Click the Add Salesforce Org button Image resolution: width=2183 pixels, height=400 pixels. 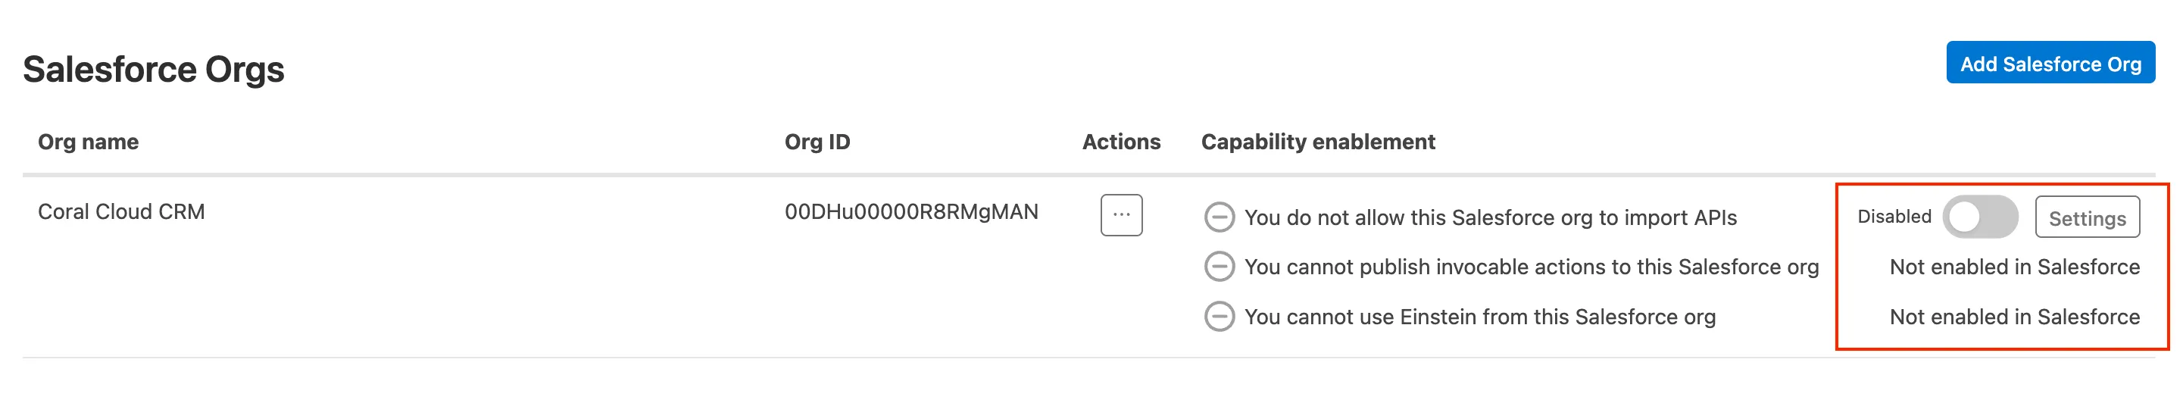coord(2050,64)
